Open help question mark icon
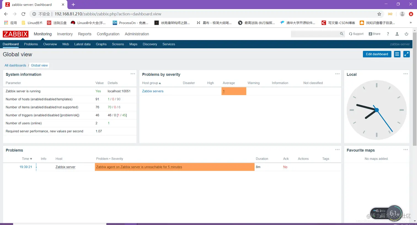417x225 pixels. click(x=388, y=34)
